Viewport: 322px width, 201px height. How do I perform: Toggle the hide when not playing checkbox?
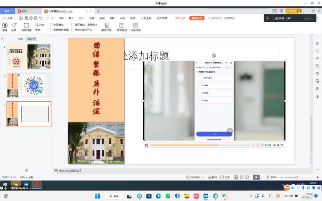click(x=52, y=30)
